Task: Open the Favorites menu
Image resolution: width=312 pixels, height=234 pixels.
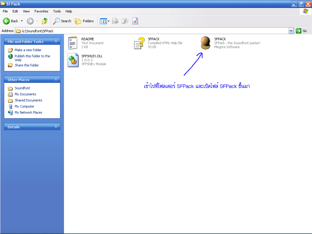Action: click(41, 11)
